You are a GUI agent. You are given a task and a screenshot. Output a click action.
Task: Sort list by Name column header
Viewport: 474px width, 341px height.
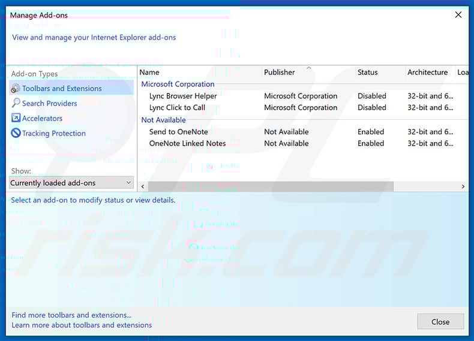149,73
